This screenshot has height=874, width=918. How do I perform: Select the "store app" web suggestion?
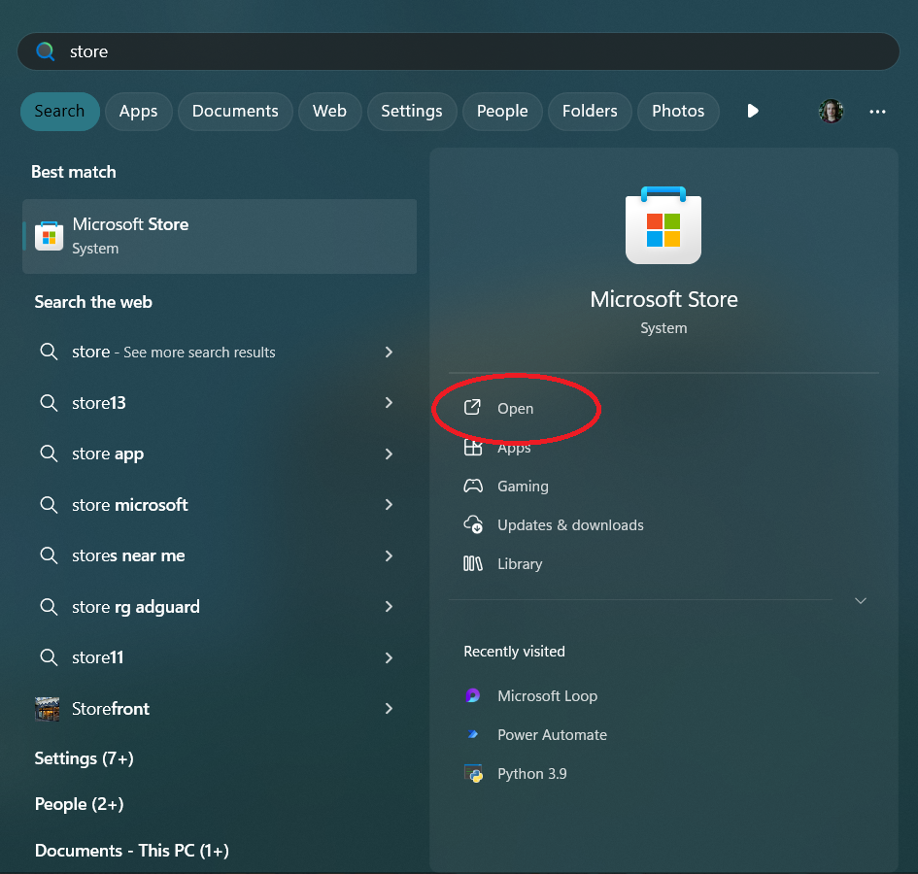click(x=220, y=454)
